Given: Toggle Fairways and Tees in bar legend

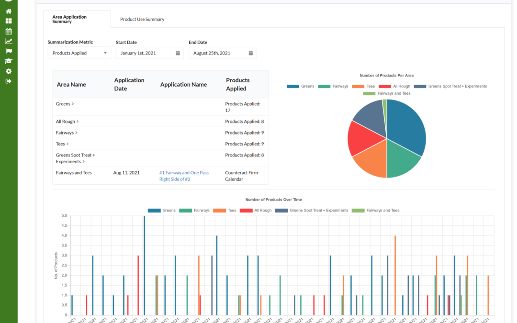Looking at the screenshot, I should [376, 211].
